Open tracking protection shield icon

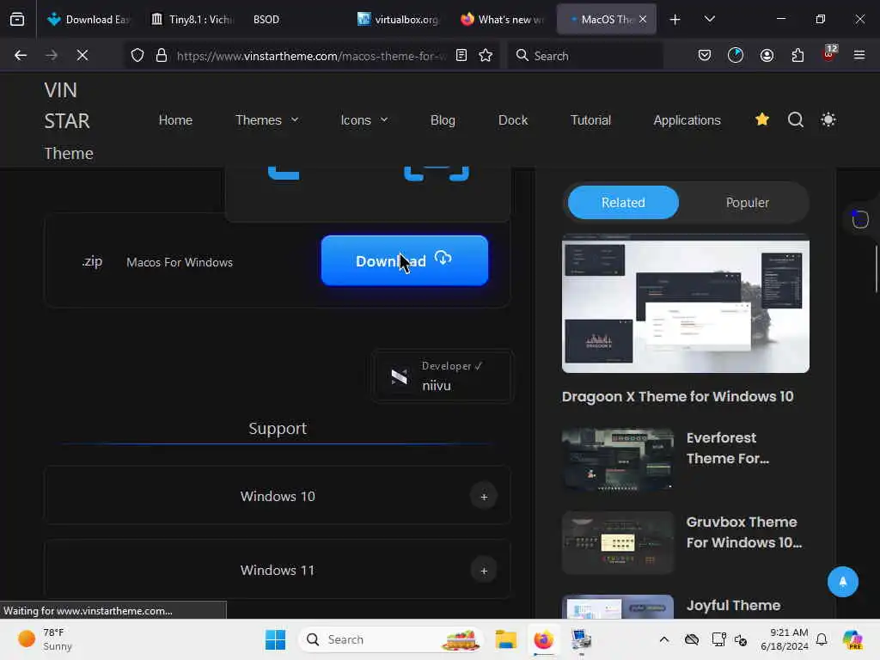(137, 55)
